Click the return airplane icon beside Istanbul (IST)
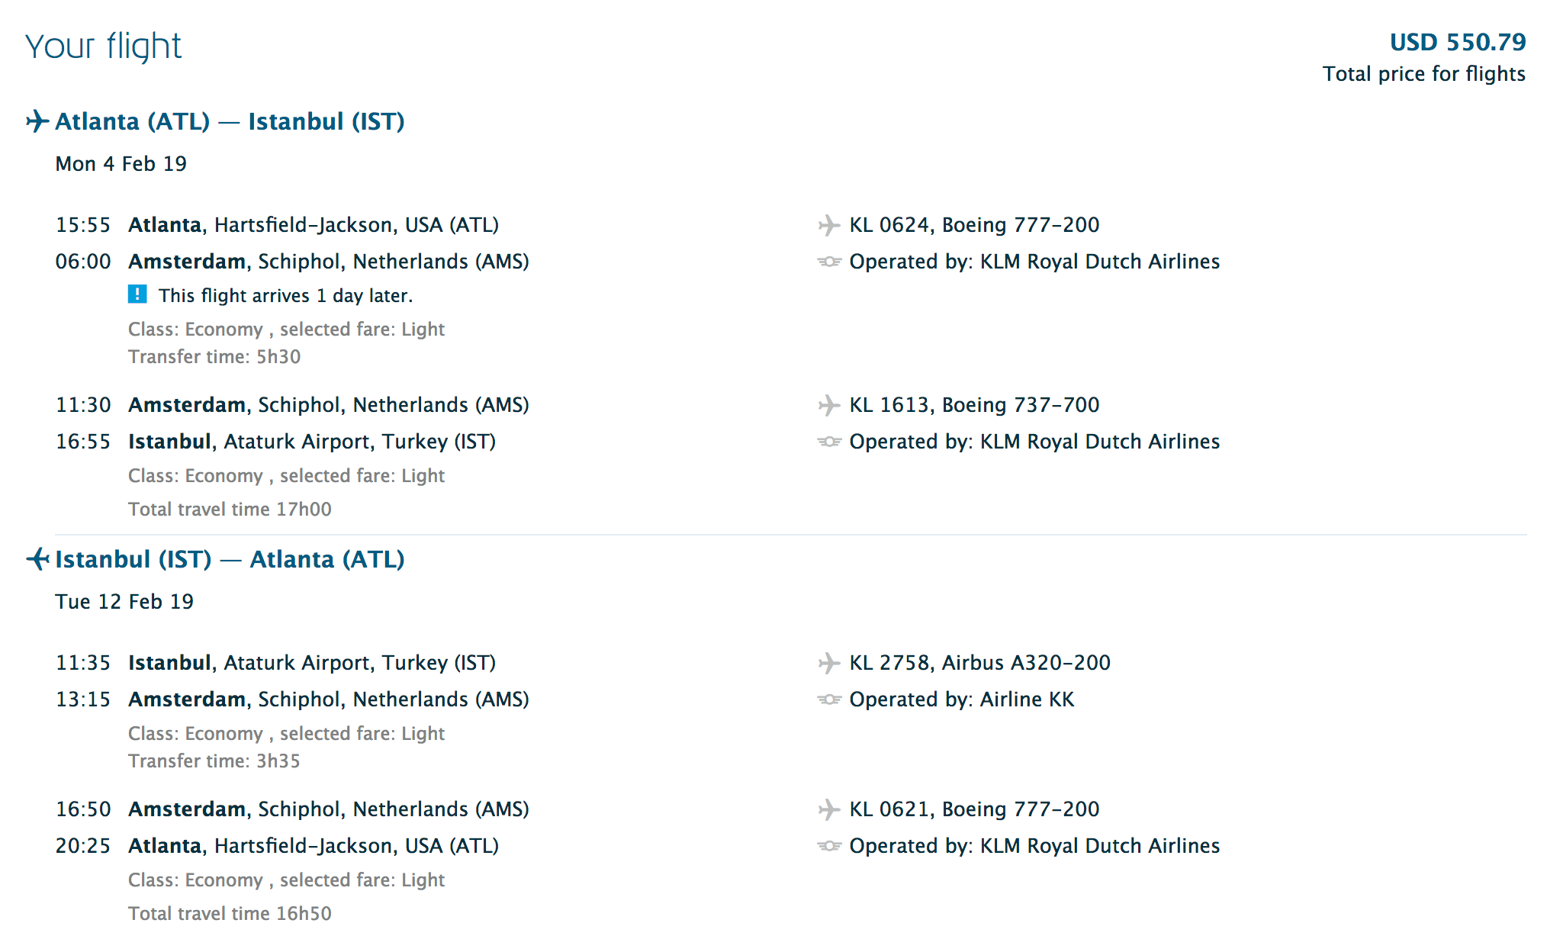Image resolution: width=1547 pixels, height=952 pixels. click(37, 559)
